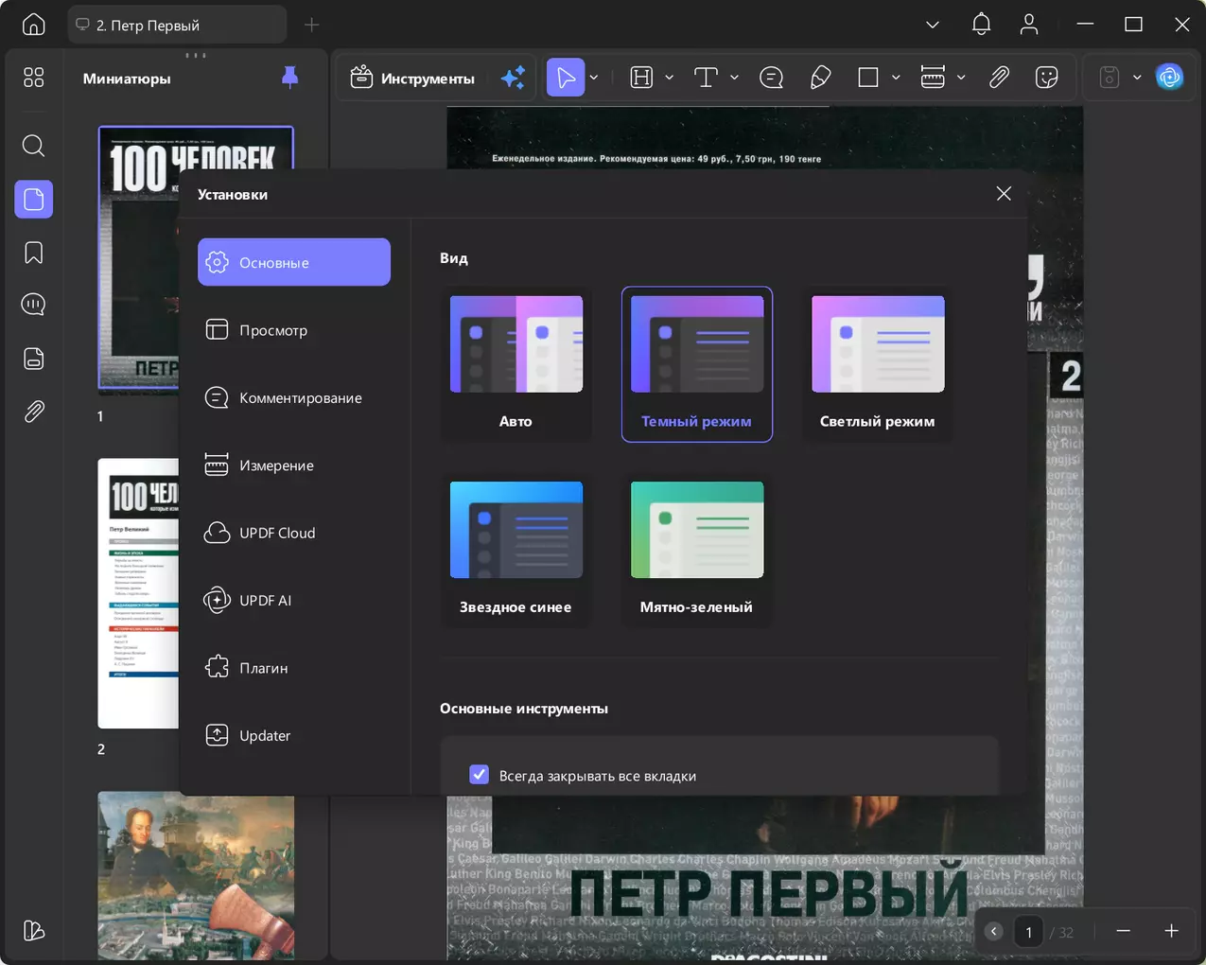This screenshot has width=1206, height=965.
Task: Open the search tool in left sidebar
Action: pyautogui.click(x=34, y=146)
